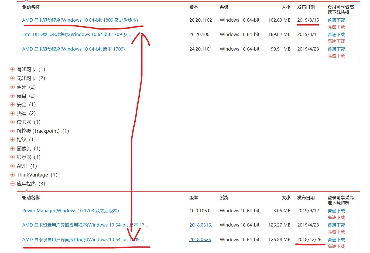
Task: Expand the 读卡器 (1) category
Action: click(x=12, y=122)
